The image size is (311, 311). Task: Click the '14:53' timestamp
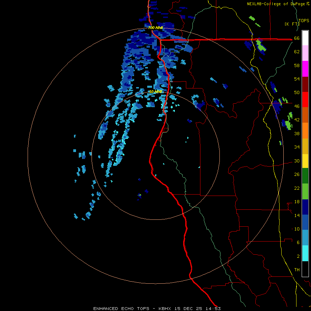click(213, 309)
